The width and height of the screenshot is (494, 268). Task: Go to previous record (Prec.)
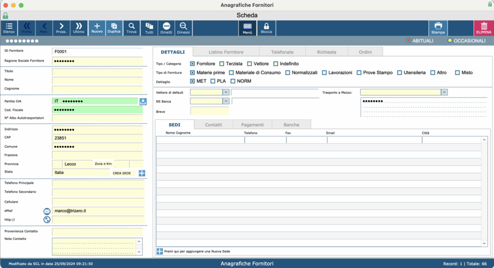44,28
